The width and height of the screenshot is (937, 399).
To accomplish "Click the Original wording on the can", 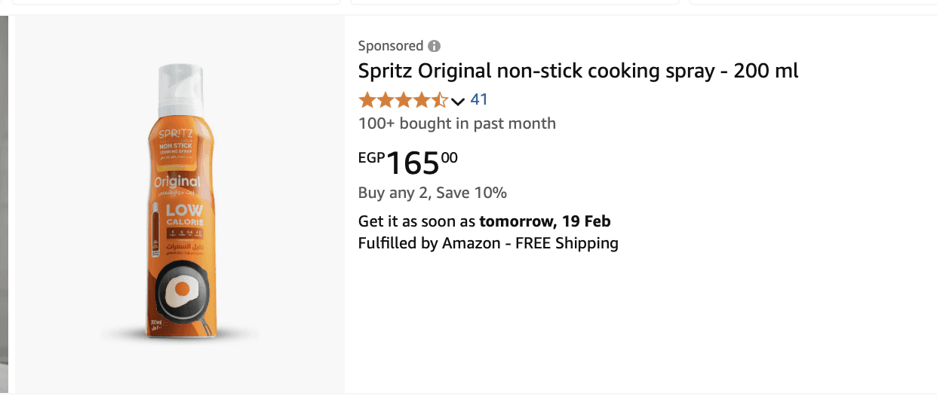I will tap(177, 182).
